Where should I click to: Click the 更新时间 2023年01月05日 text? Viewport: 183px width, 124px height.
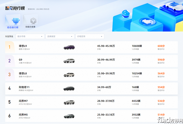pyautogui.click(x=38, y=9)
